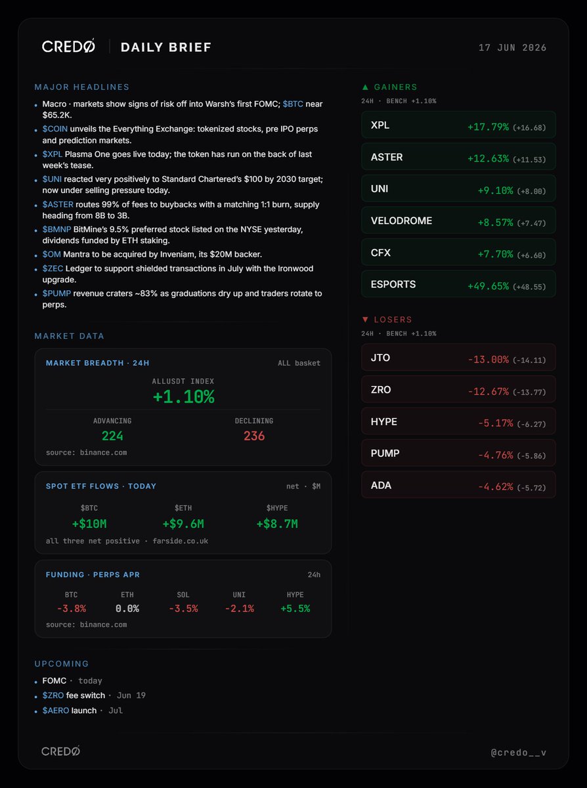The width and height of the screenshot is (587, 788).
Task: Click the LOSERS section heading text
Action: tap(393, 320)
